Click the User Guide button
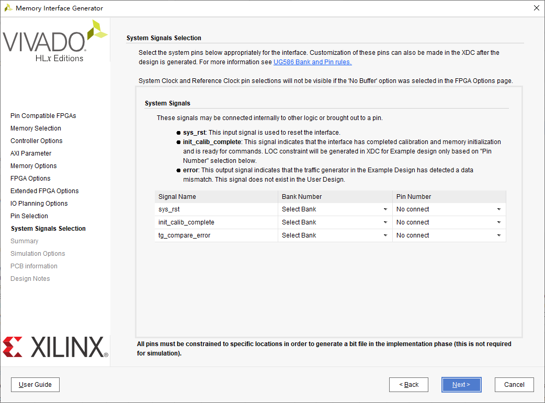545x403 pixels. [35, 385]
